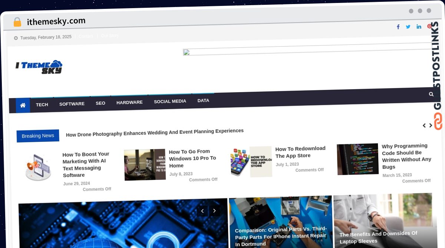445x248 pixels.
Task: Open 'How To Go From Windows 10 Pro To Home'
Action: (x=192, y=158)
